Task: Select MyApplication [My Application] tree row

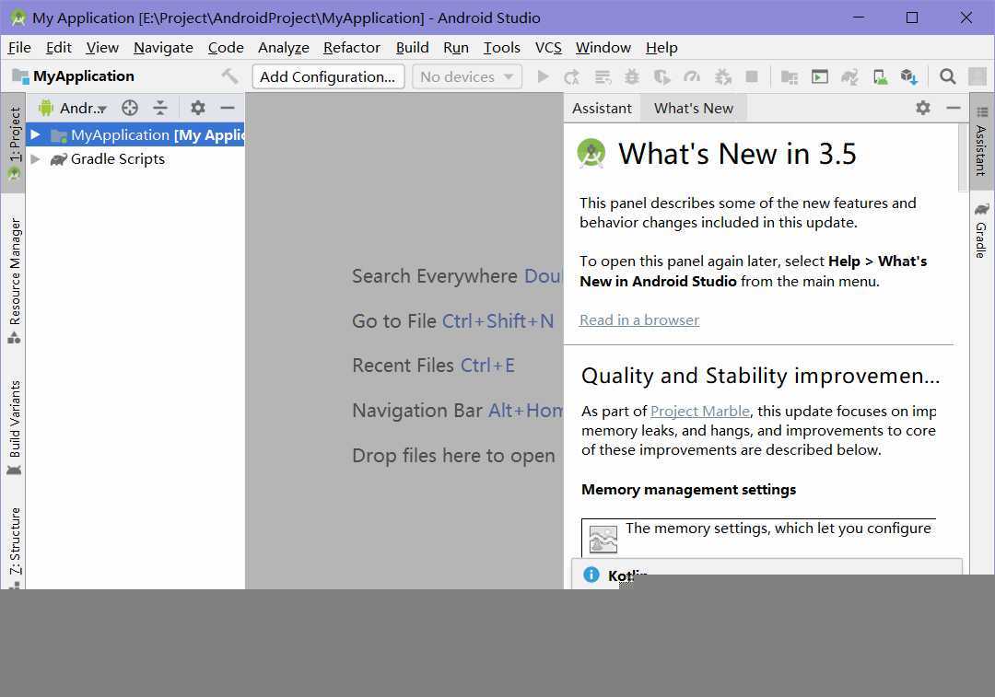Action: [x=135, y=134]
